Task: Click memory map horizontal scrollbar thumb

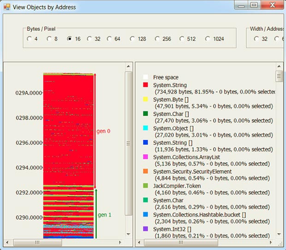Action: click(37, 242)
